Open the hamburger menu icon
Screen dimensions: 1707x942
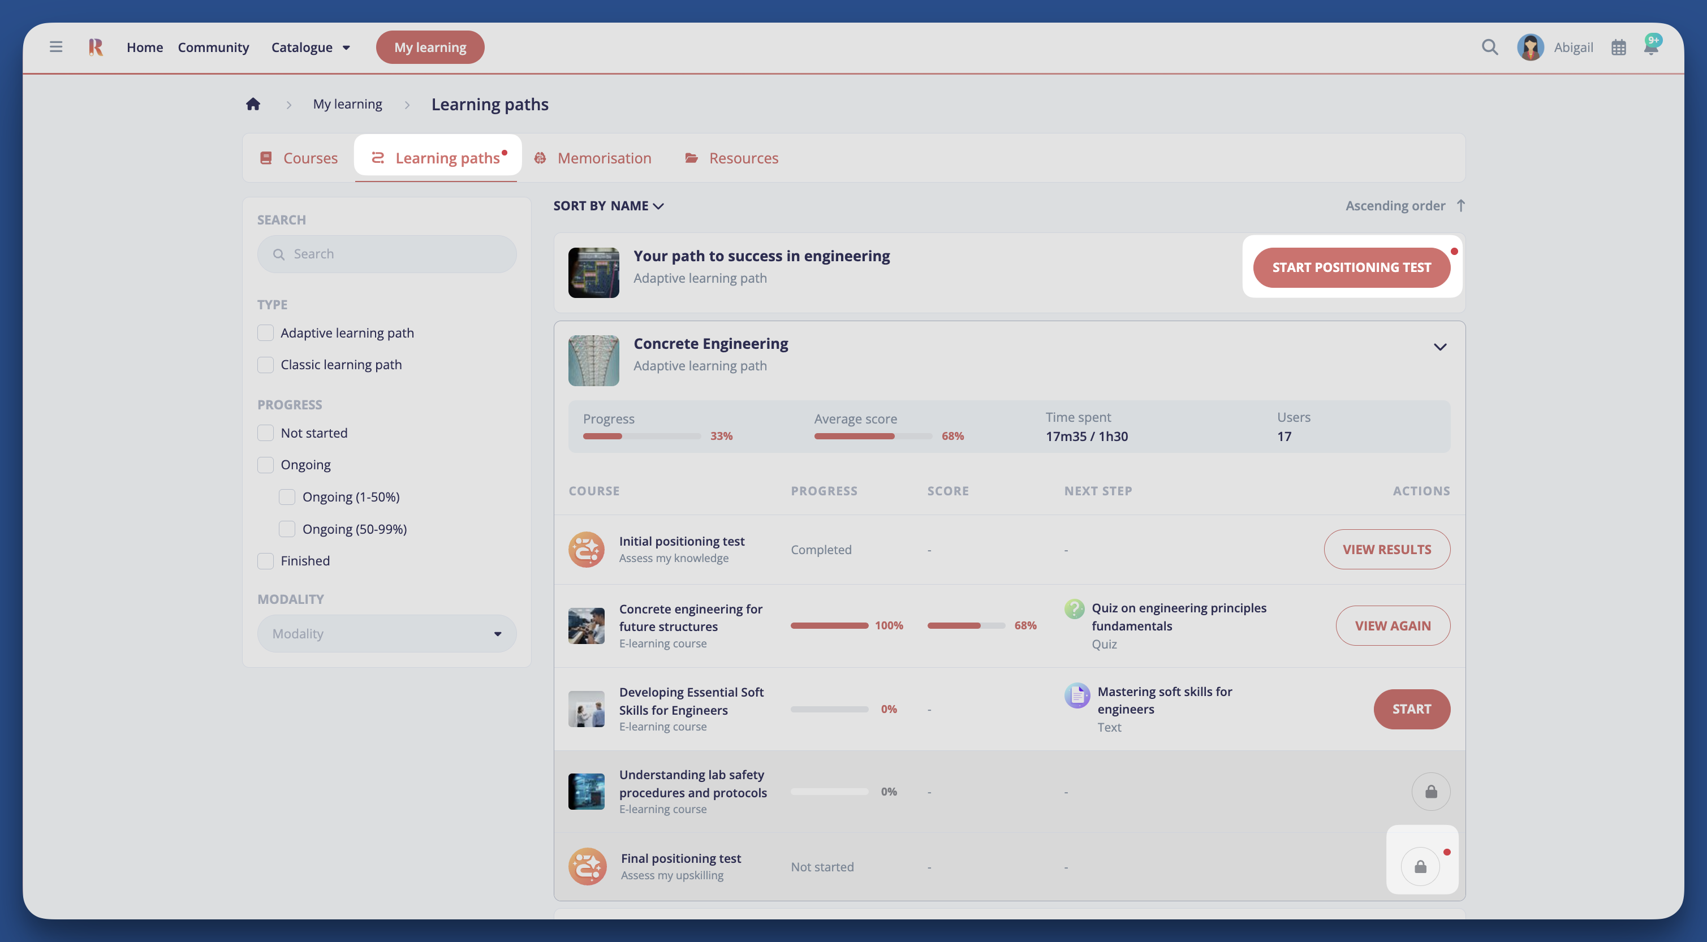pyautogui.click(x=55, y=47)
